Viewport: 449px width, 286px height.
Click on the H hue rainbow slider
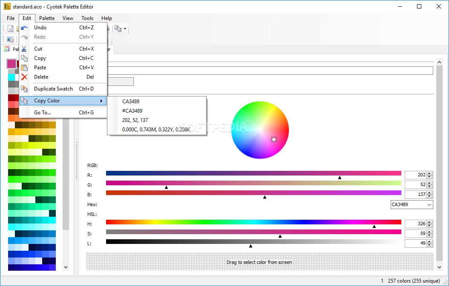coord(253,222)
